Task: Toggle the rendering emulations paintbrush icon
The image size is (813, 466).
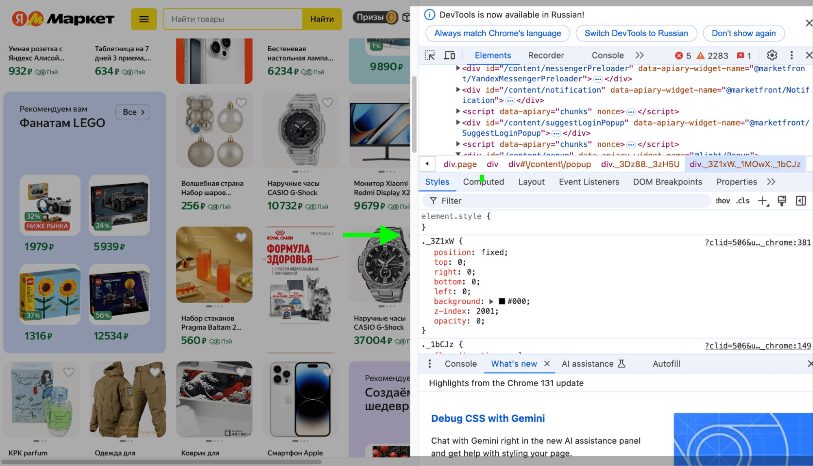Action: (782, 201)
